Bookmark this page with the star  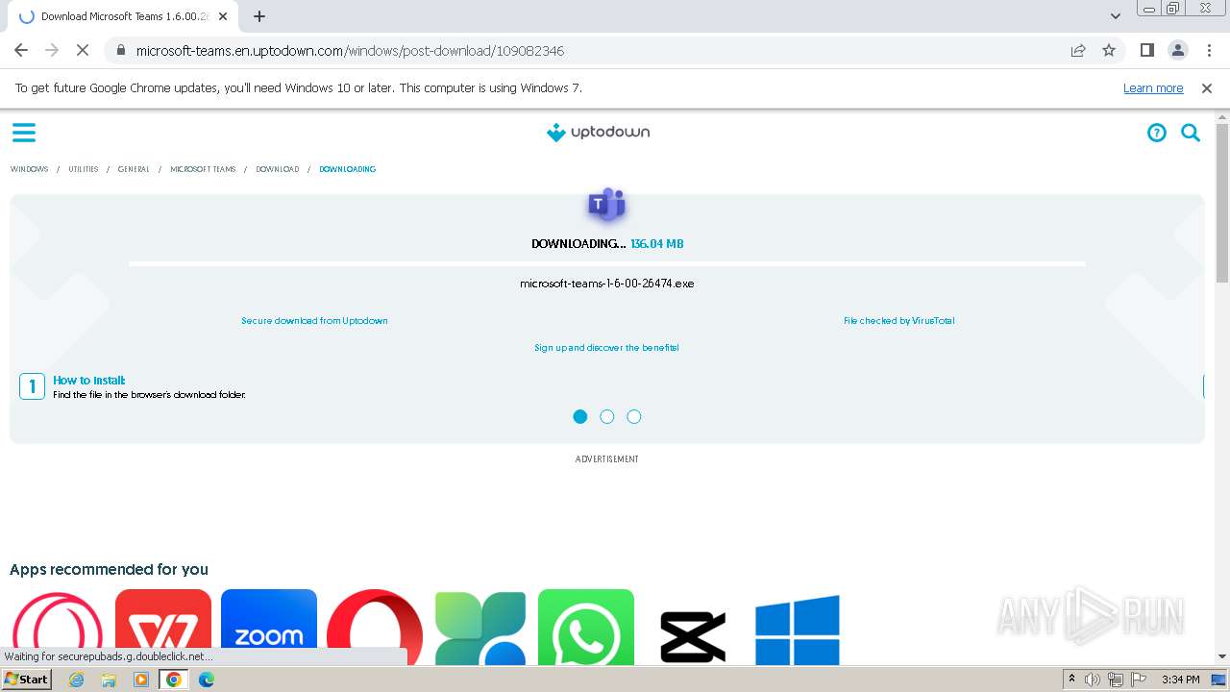click(1109, 50)
